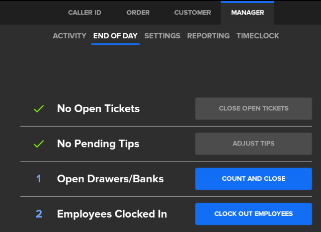Select the Employees Clocked In label
Viewport: 321px width, 232px height.
click(112, 214)
